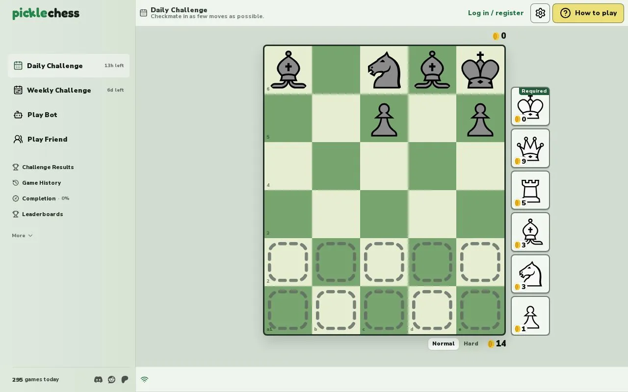Click the "295 games today" text

coord(35,380)
